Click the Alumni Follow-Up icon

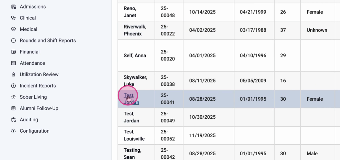pos(13,109)
